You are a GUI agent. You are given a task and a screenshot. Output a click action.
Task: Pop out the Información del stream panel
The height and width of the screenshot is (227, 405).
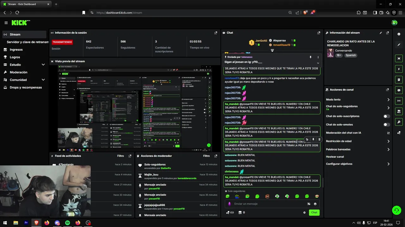click(387, 33)
